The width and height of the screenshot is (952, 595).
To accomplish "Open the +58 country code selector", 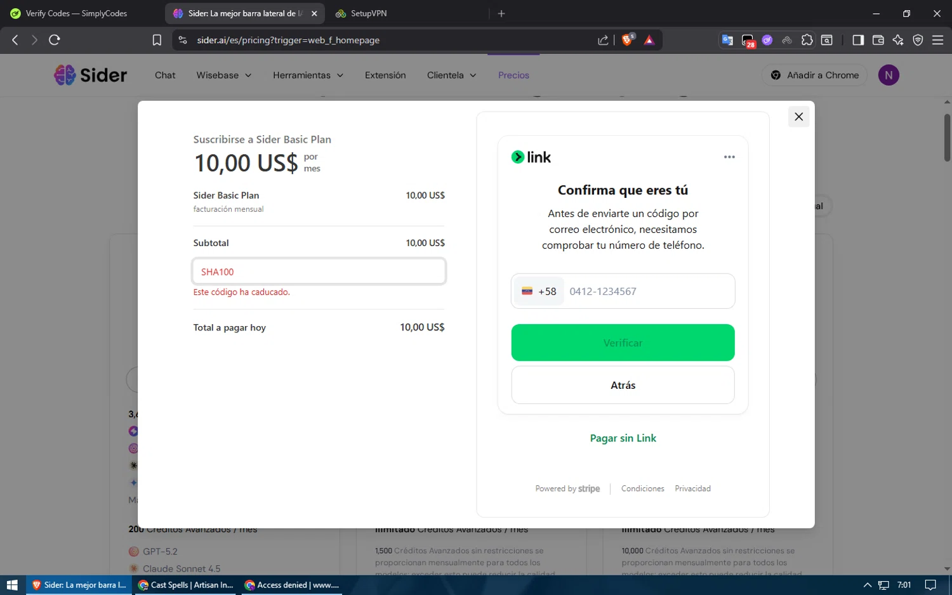I will point(538,291).
